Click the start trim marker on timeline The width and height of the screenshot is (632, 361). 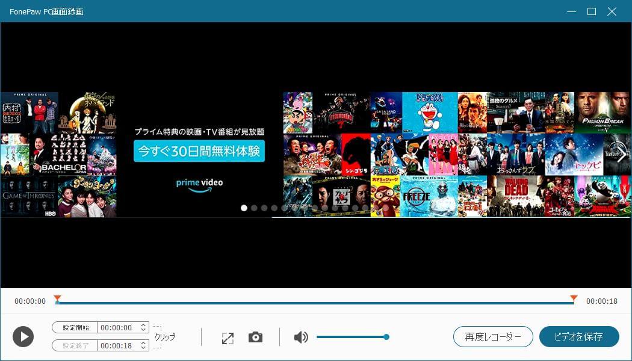pyautogui.click(x=58, y=300)
